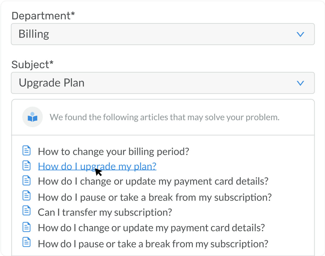Open first "change or update my payment card details" article

(153, 181)
